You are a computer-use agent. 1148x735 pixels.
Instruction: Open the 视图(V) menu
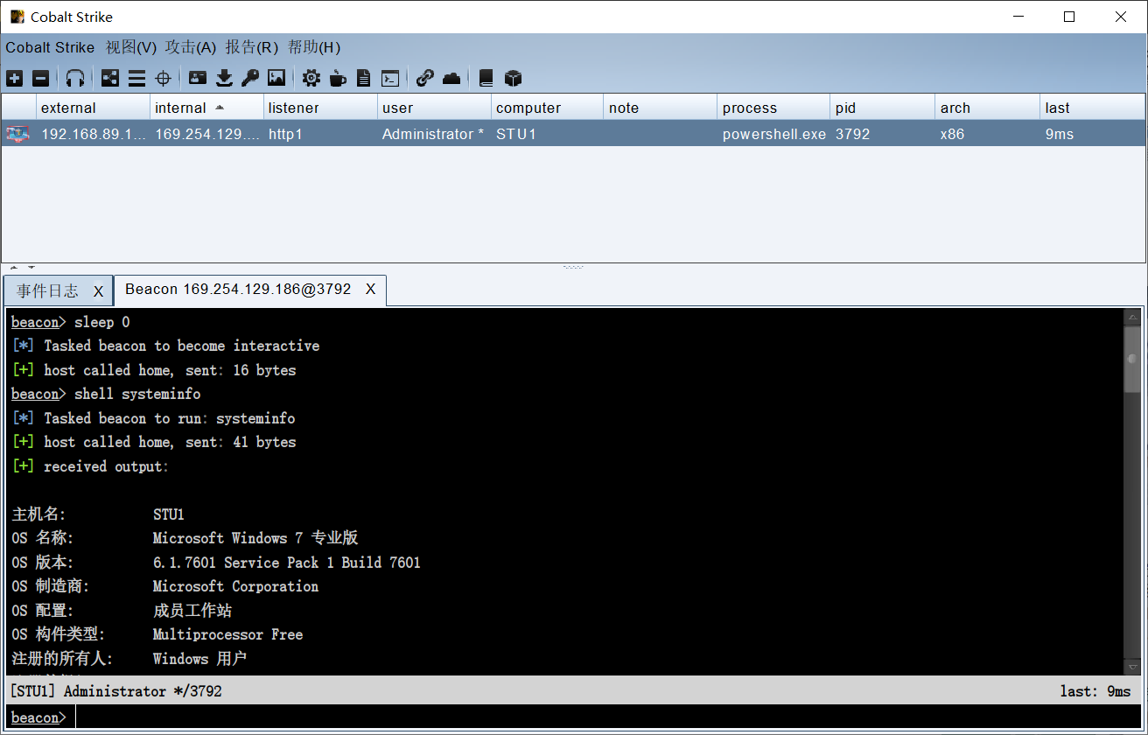pyautogui.click(x=131, y=47)
